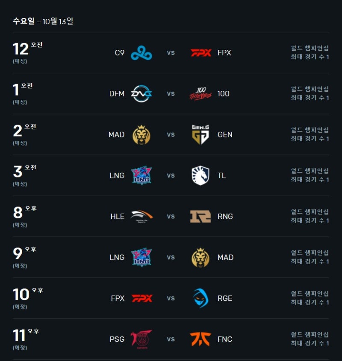The image size is (342, 361).
Task: Click the MAD Lions logo in the 2 오전 match
Action: (x=142, y=135)
